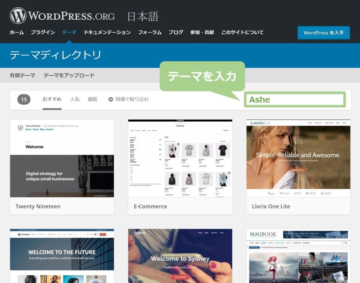Image resolution: width=360 pixels, height=283 pixels.
Task: Open the 有償テーマ link
Action: 22,75
